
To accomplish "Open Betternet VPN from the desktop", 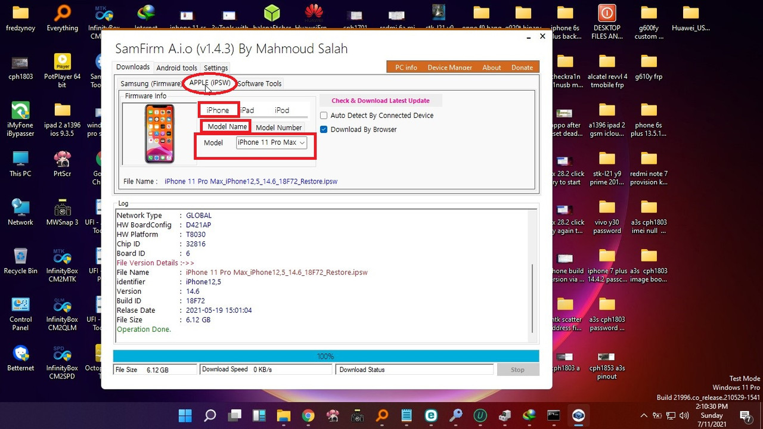I will coord(20,356).
